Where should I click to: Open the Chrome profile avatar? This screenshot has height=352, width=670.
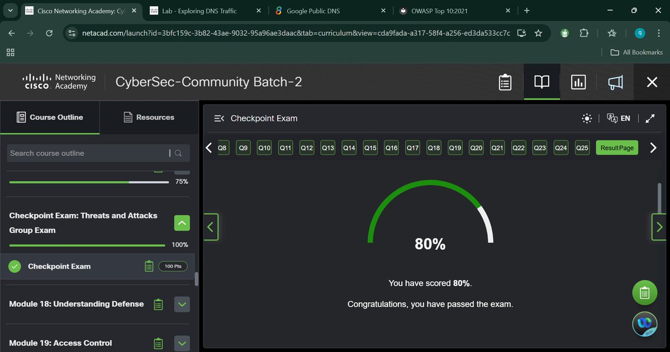pyautogui.click(x=640, y=33)
